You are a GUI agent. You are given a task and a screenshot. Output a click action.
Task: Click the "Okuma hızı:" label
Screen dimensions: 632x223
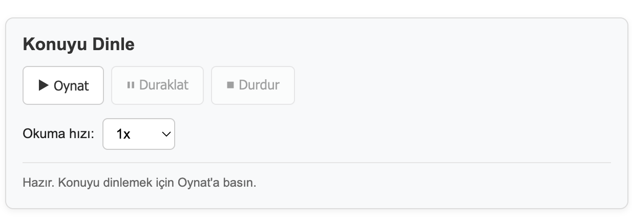59,134
